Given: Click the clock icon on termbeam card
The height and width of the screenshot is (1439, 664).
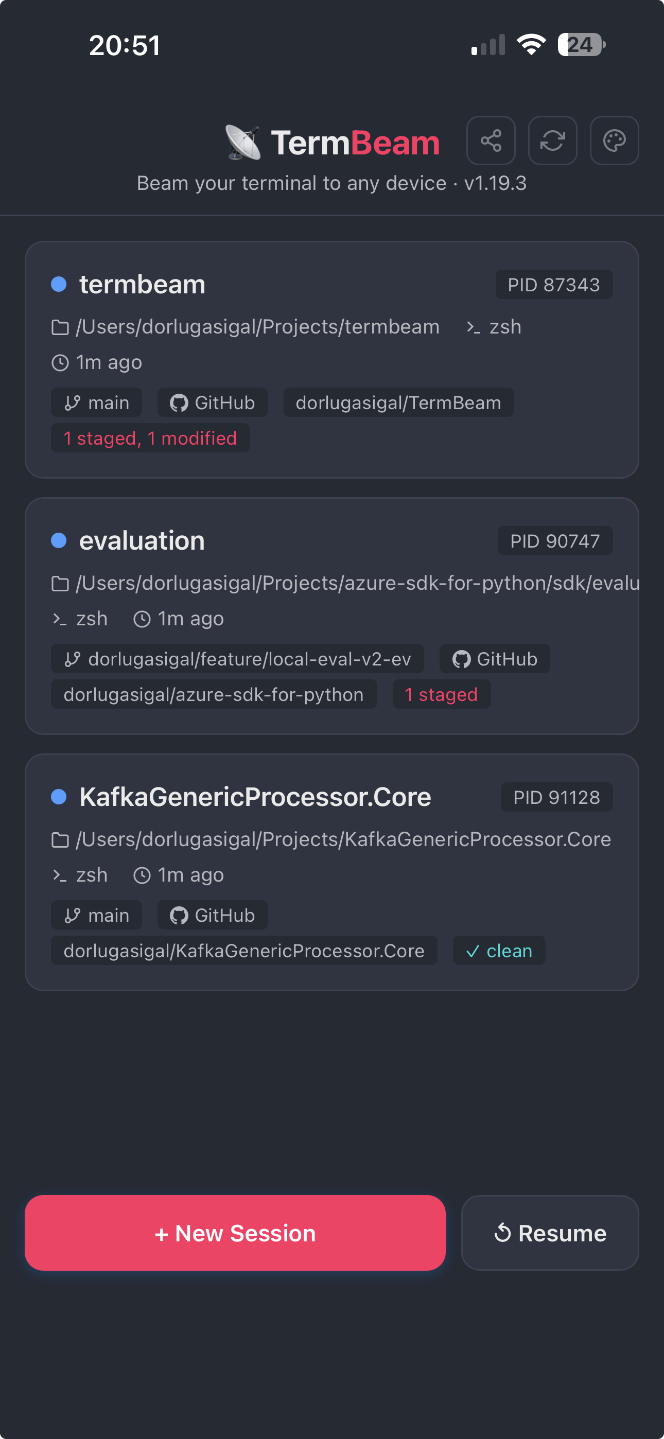Looking at the screenshot, I should tap(60, 363).
